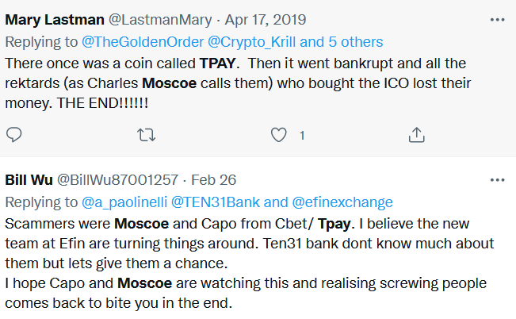
Task: Open the @Crypto_Krill mention
Action: (251, 42)
